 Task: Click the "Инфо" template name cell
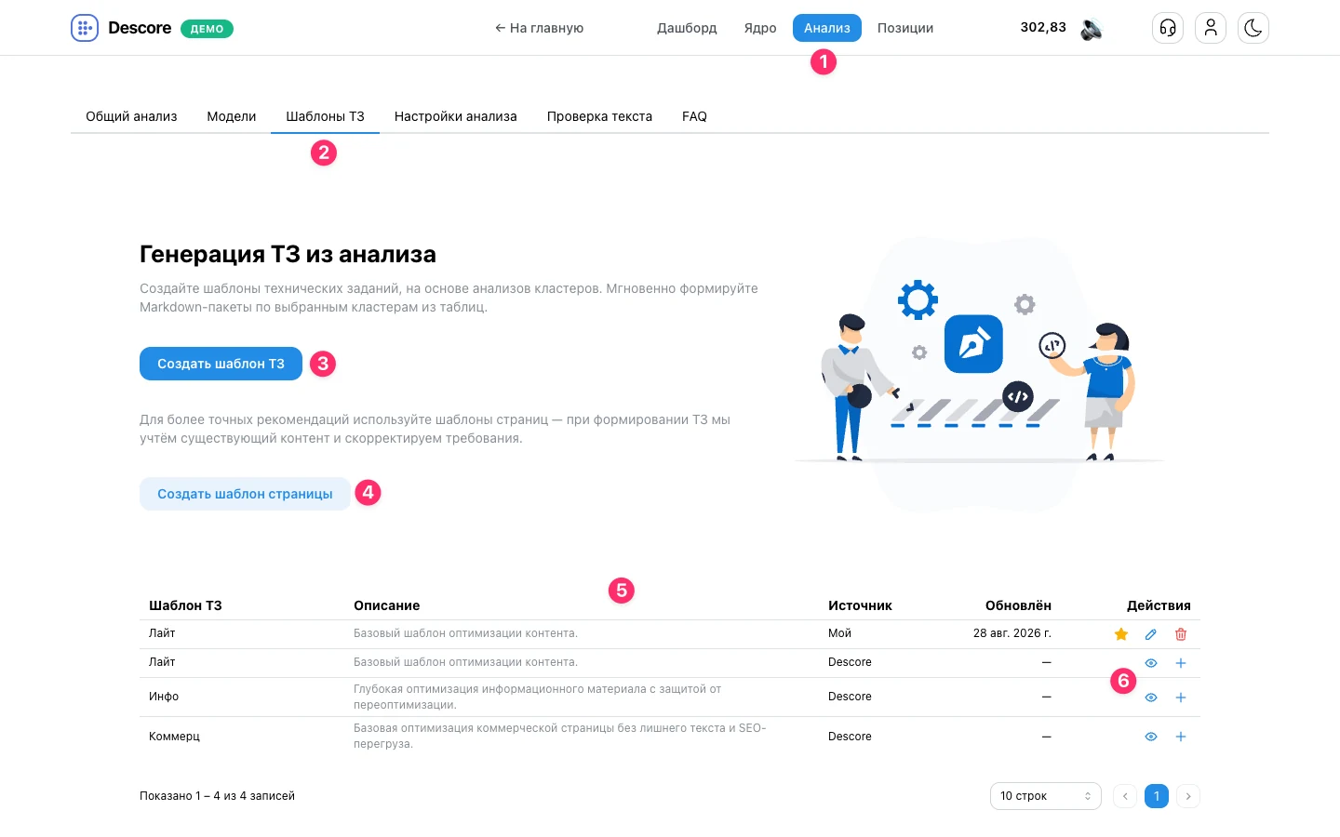(x=164, y=697)
